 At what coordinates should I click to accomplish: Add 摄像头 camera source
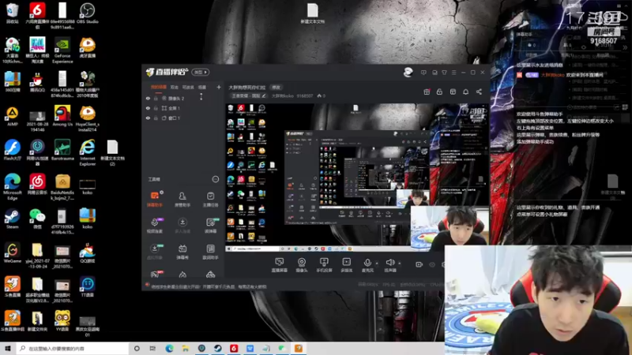point(302,265)
